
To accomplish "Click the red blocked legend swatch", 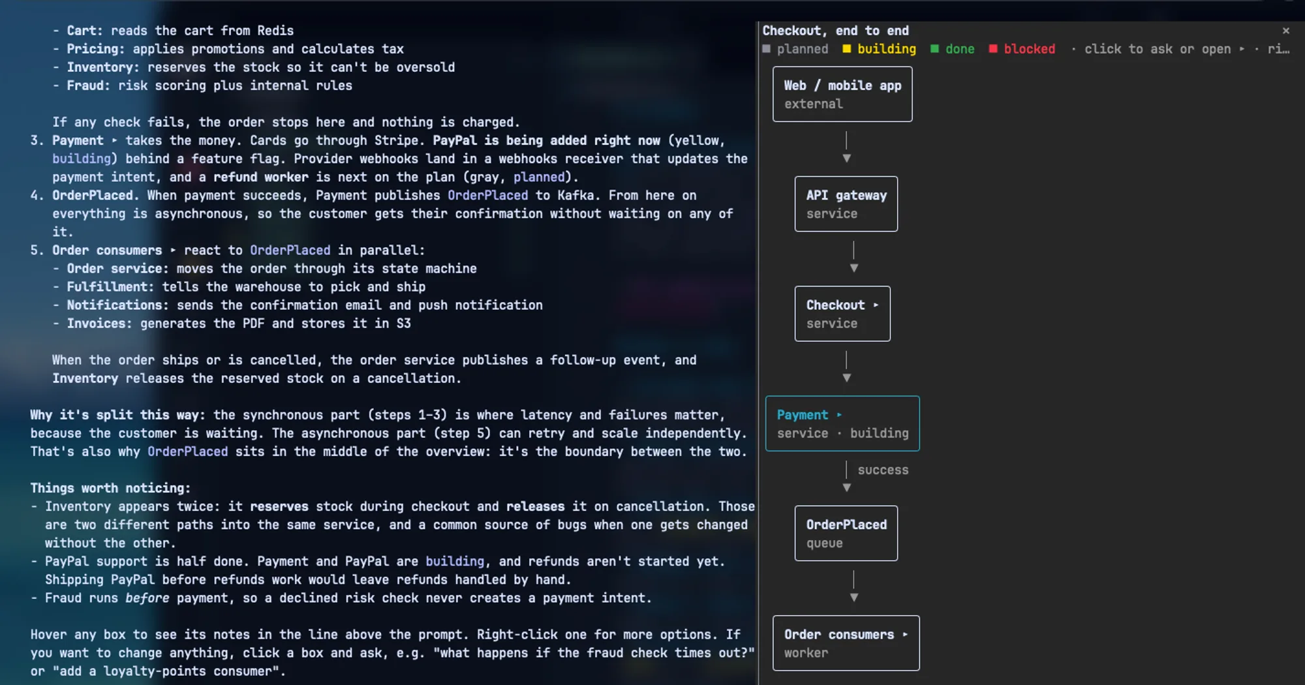I will (x=993, y=49).
